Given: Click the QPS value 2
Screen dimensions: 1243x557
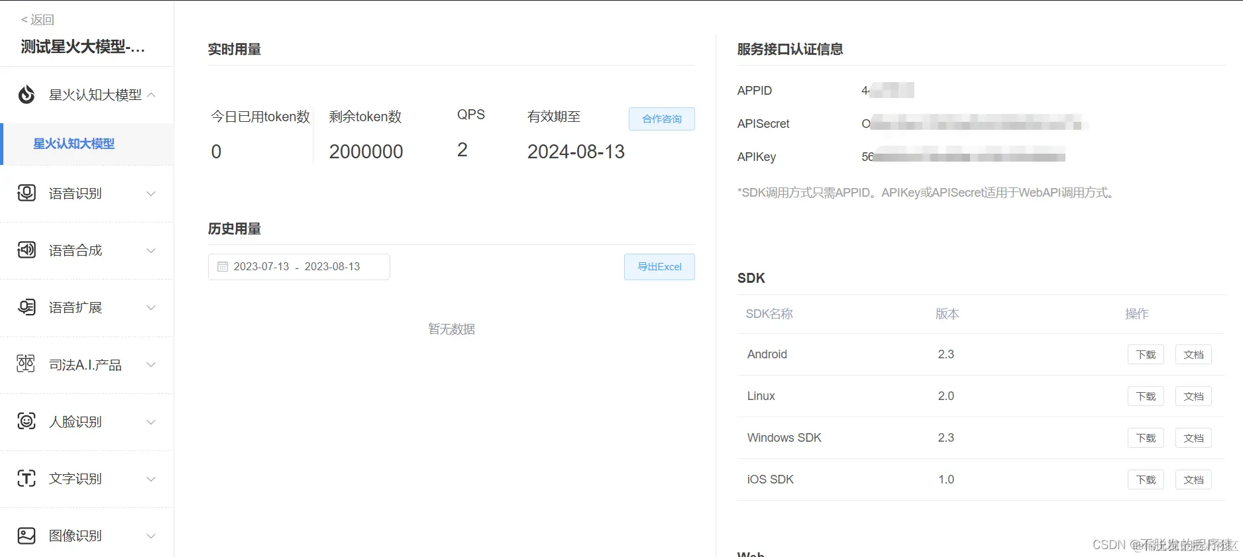Looking at the screenshot, I should 462,150.
